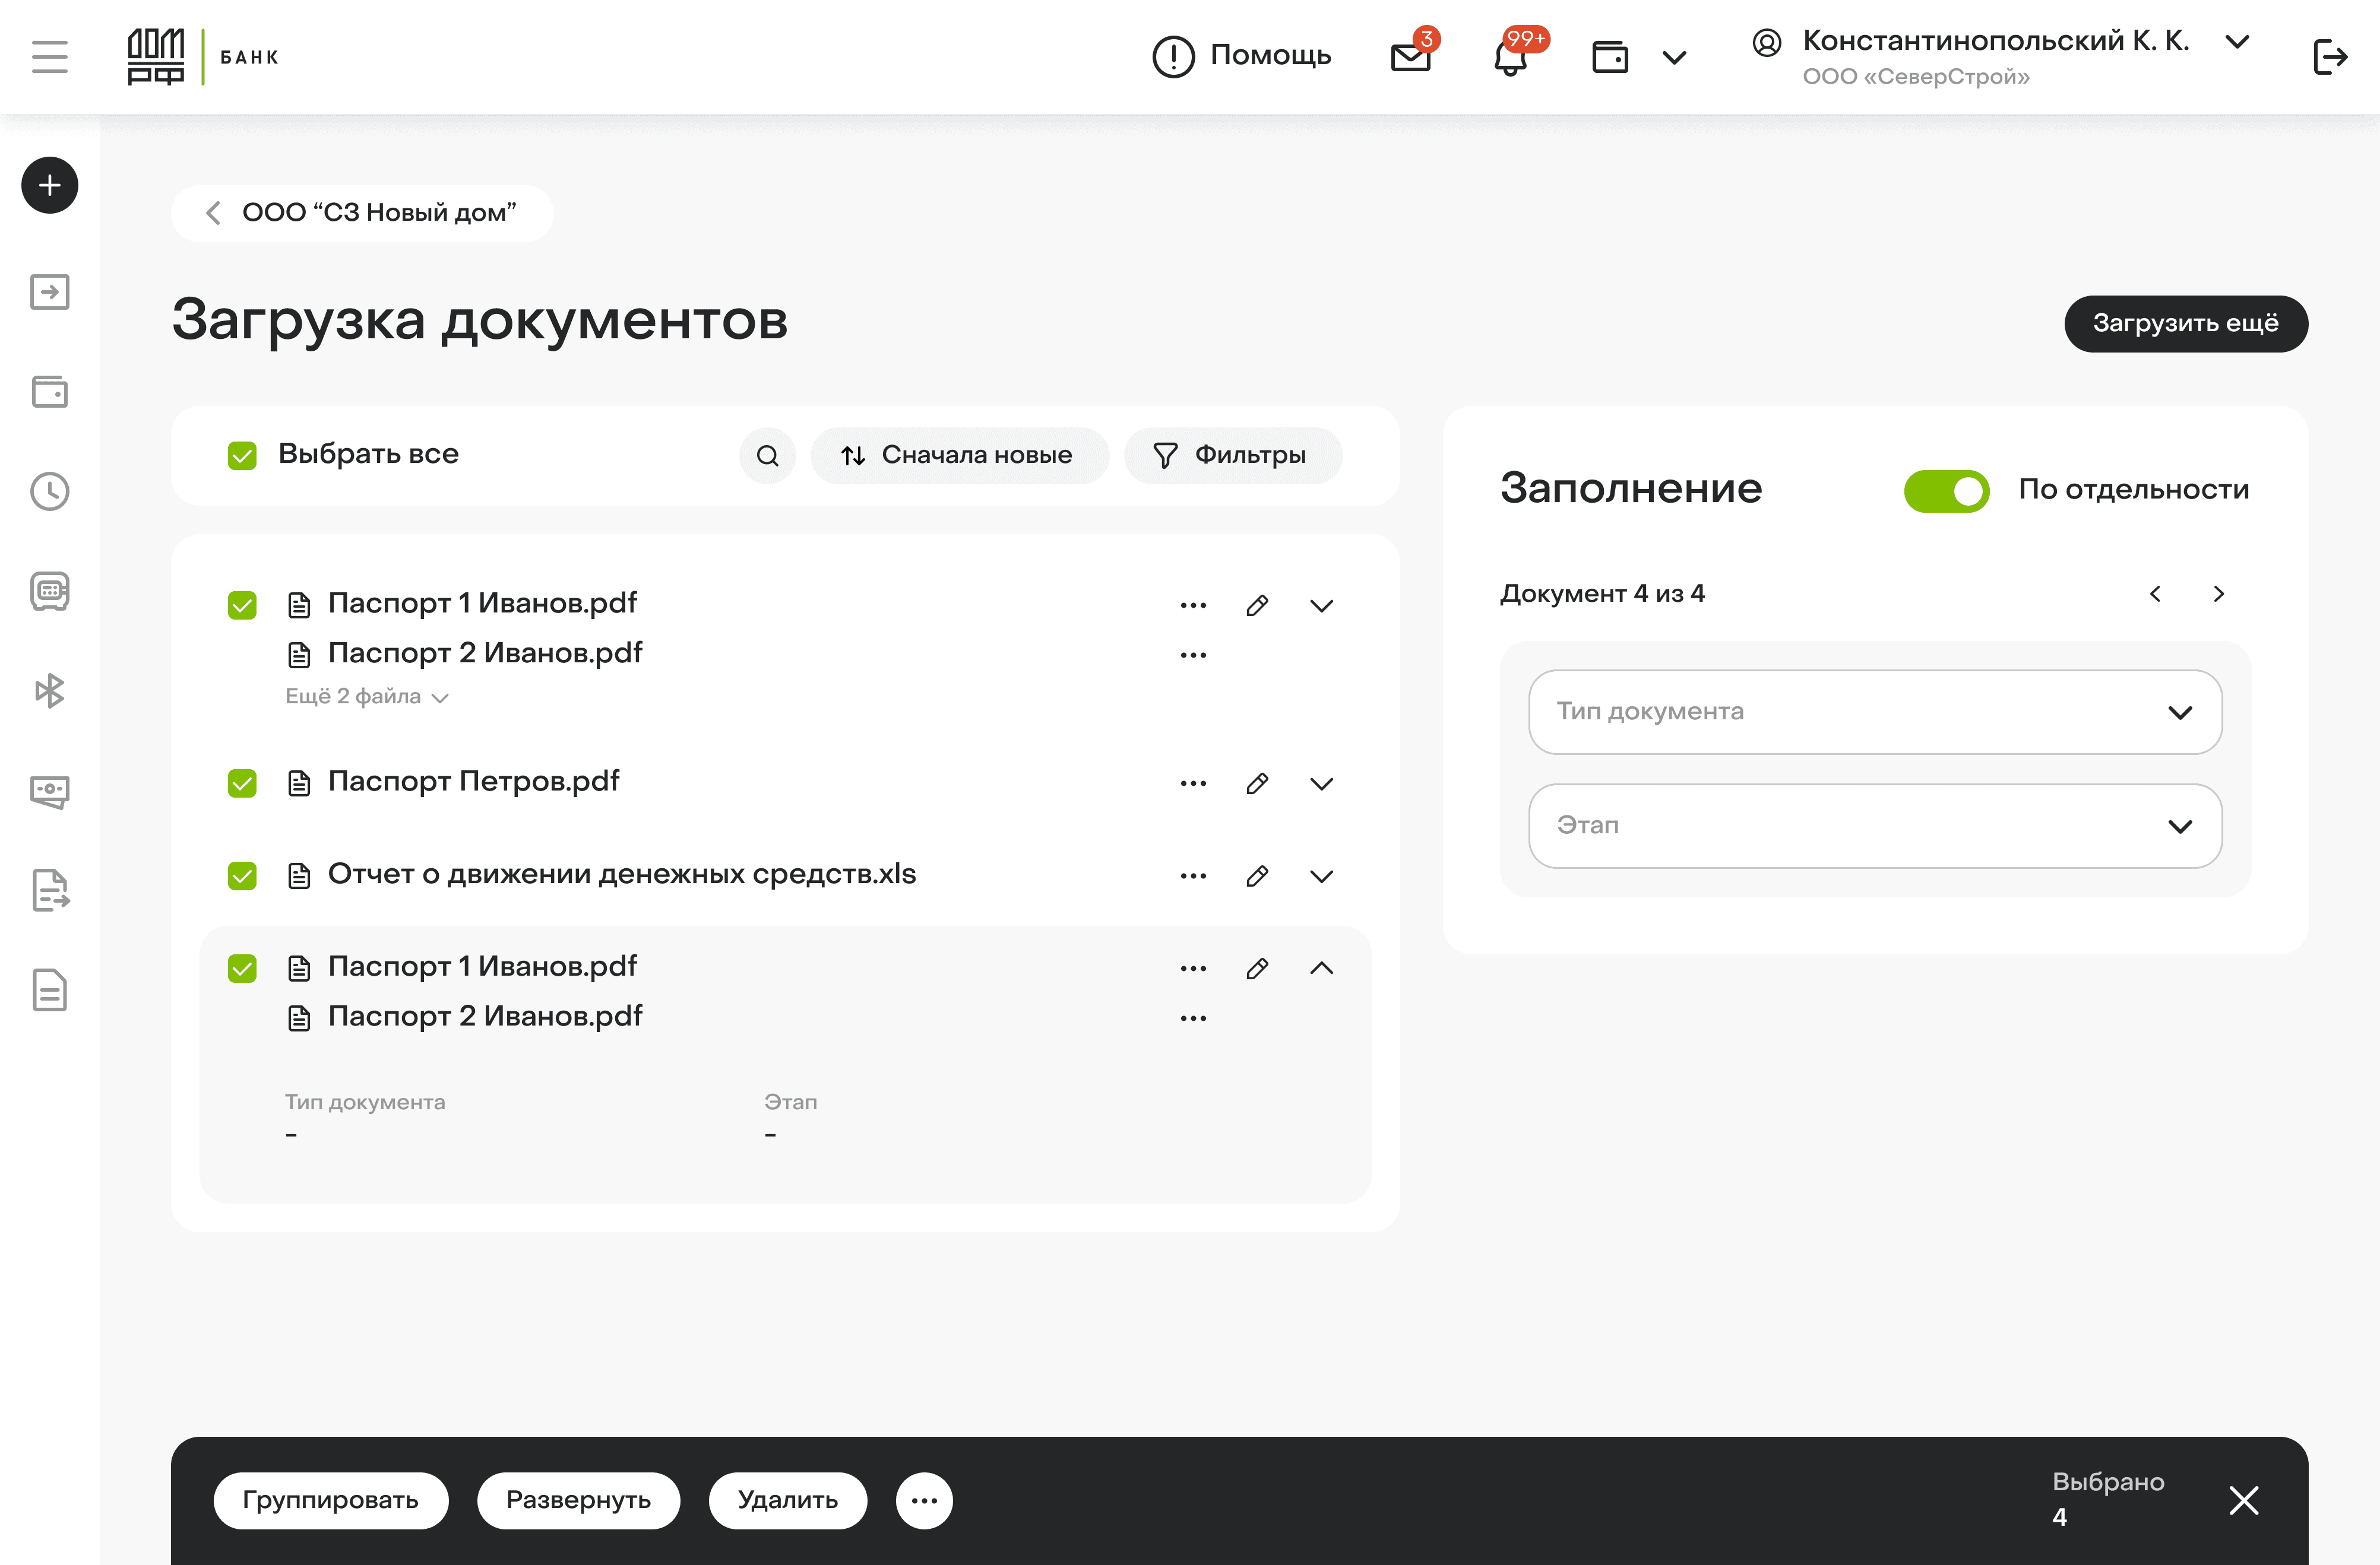
Task: Turn off the По отдельности toggle
Action: pyautogui.click(x=1946, y=491)
